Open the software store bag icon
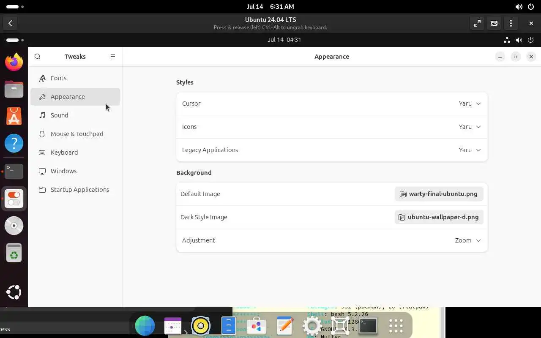 257,326
